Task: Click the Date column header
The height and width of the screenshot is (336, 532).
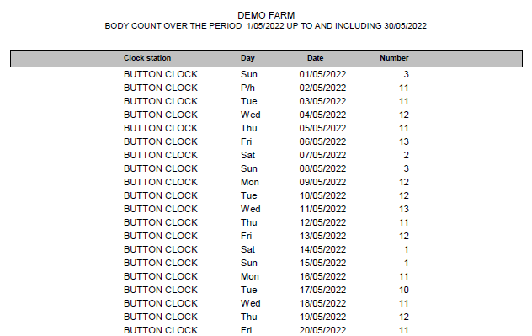Action: (315, 58)
